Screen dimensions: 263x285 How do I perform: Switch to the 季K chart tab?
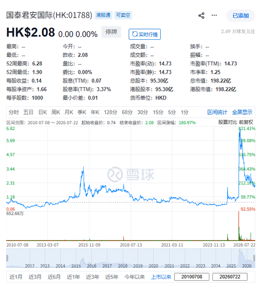82,112
